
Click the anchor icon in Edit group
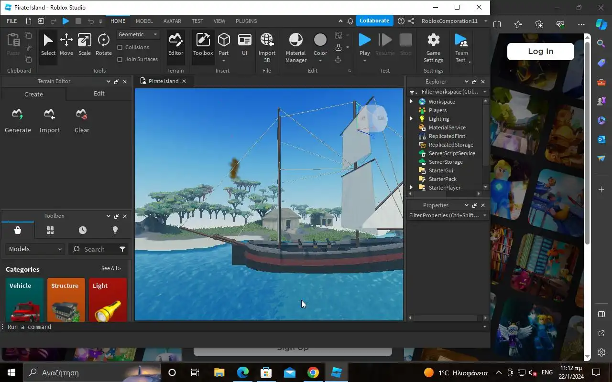(x=339, y=59)
